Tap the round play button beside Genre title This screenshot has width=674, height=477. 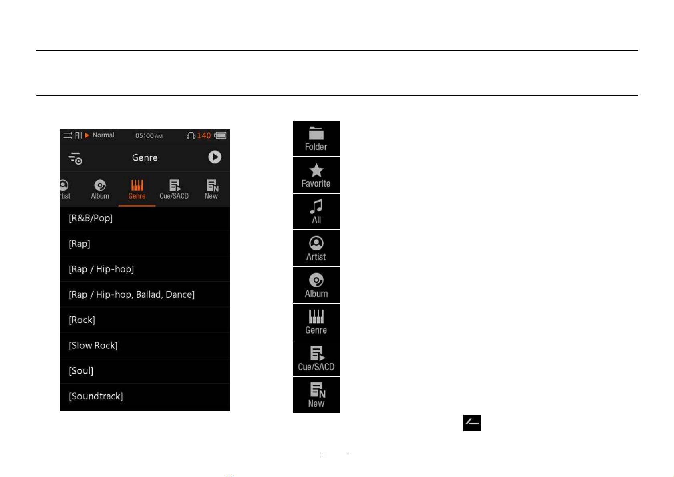[215, 157]
